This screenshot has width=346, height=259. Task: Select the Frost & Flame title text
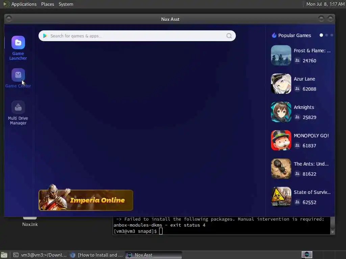pos(312,51)
